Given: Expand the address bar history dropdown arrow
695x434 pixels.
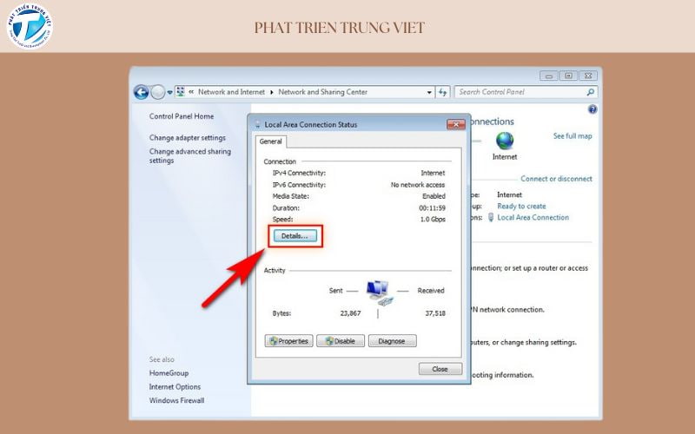Looking at the screenshot, I should pos(429,92).
